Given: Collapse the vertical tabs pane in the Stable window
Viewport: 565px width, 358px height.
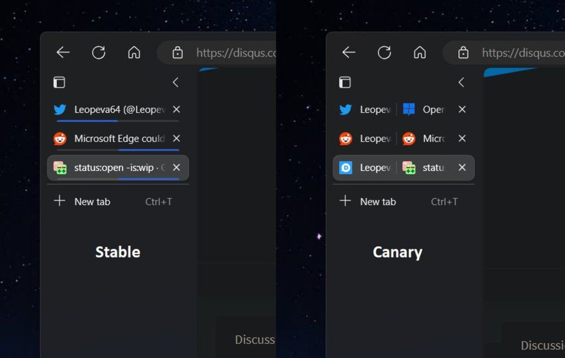Looking at the screenshot, I should point(176,82).
